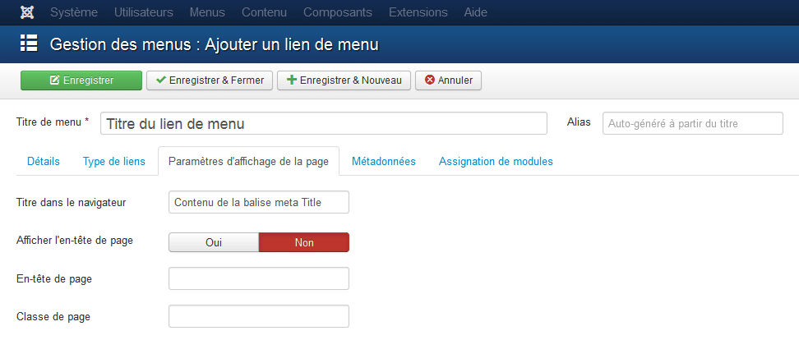Set Afficher l'en-tête de page to Oui

pos(214,242)
